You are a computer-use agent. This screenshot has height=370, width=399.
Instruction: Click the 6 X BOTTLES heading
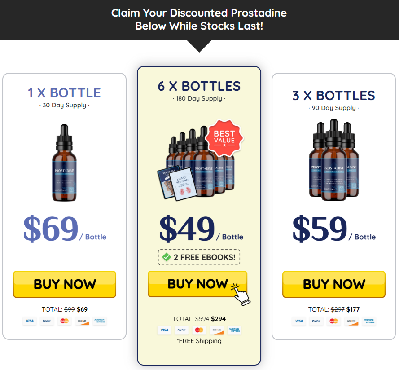199,86
